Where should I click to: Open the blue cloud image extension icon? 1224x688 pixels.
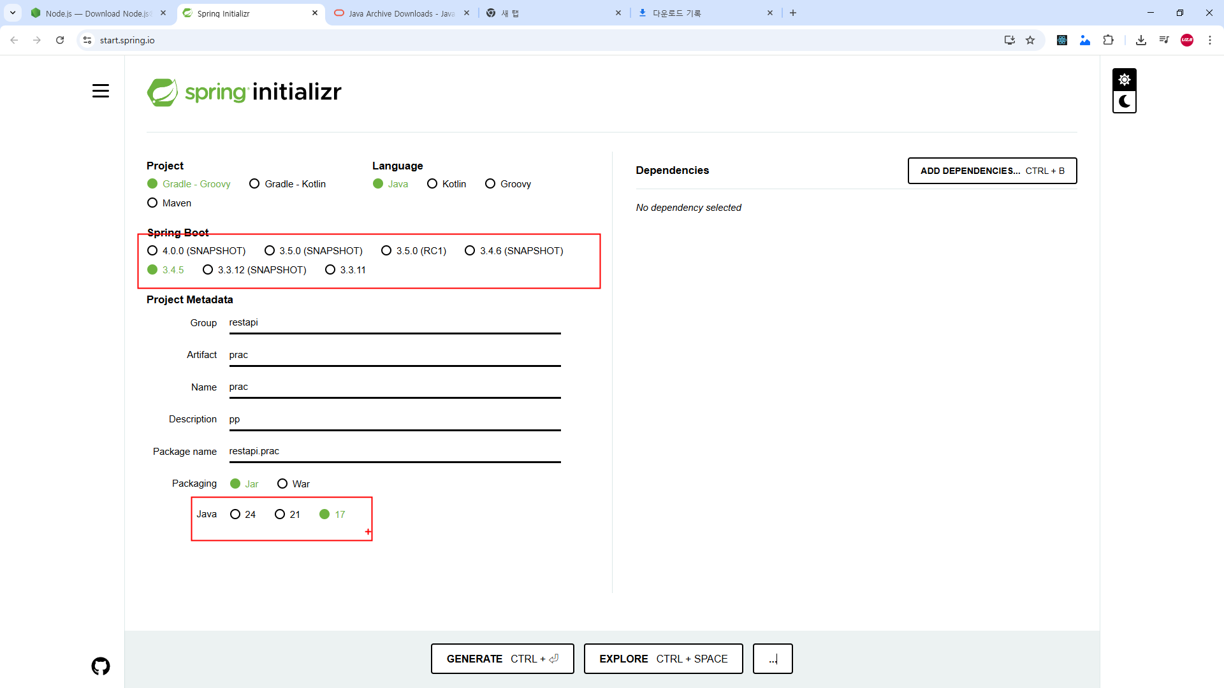pyautogui.click(x=1085, y=40)
